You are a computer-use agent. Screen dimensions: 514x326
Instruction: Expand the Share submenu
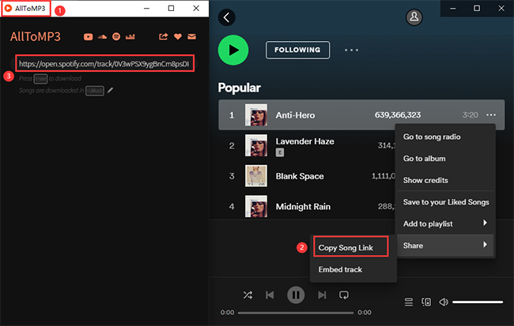[445, 245]
